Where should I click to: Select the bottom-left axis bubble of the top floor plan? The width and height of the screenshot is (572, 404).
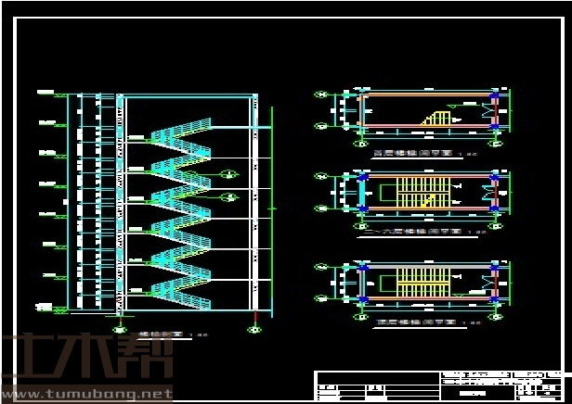click(x=321, y=298)
